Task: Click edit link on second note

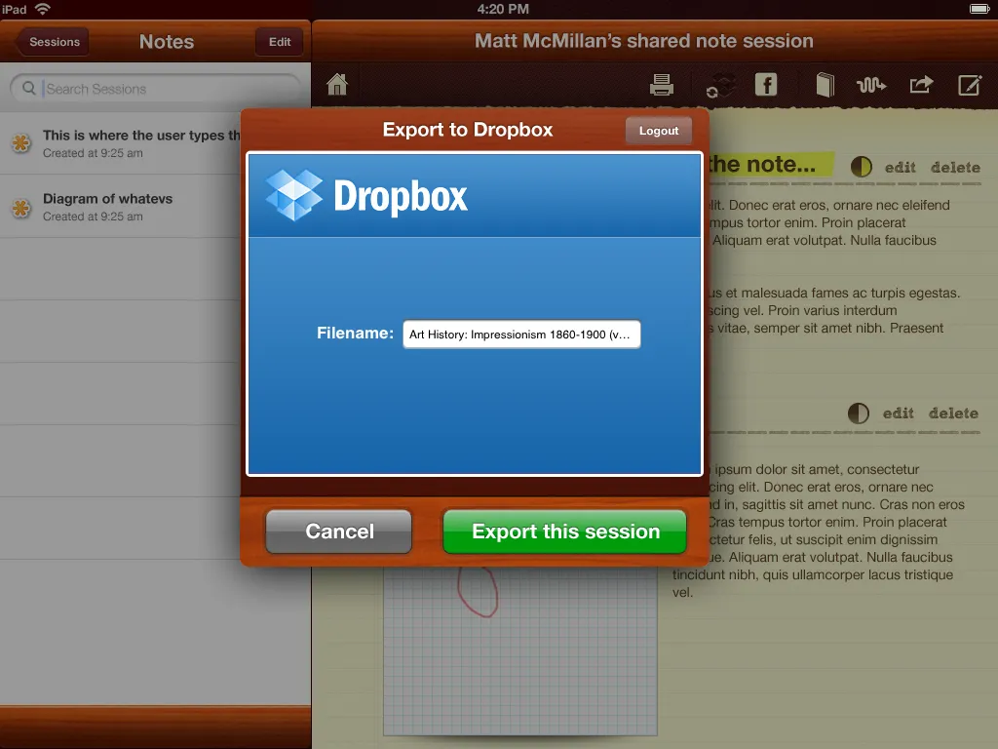Action: point(898,414)
